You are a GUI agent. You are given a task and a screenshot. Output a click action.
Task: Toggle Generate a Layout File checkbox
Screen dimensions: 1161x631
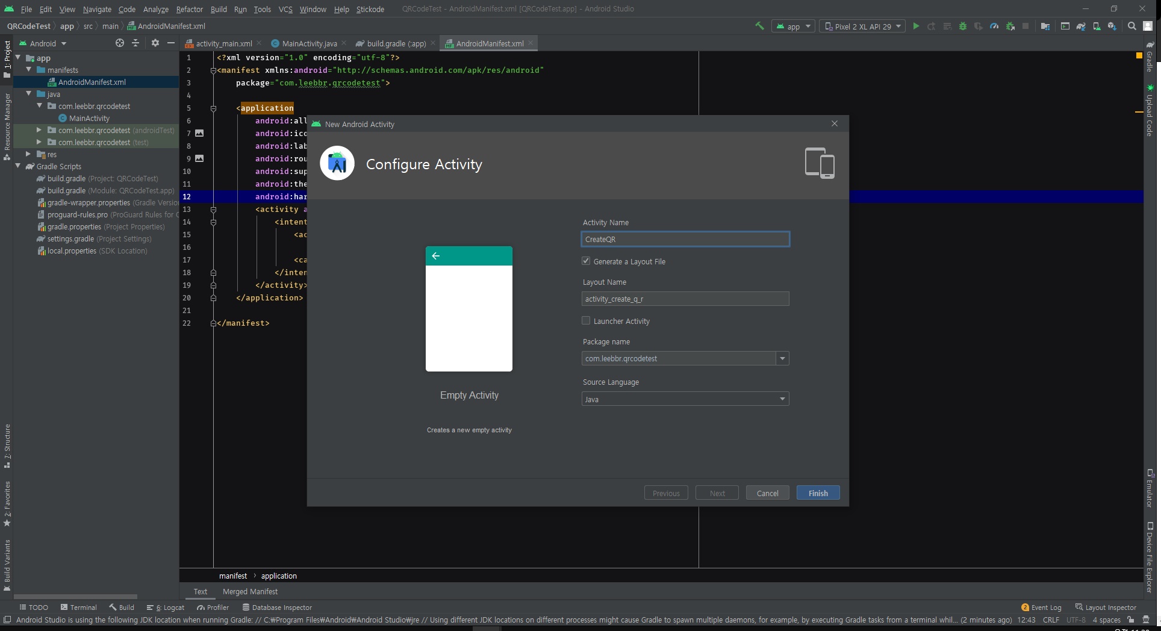[x=586, y=261]
